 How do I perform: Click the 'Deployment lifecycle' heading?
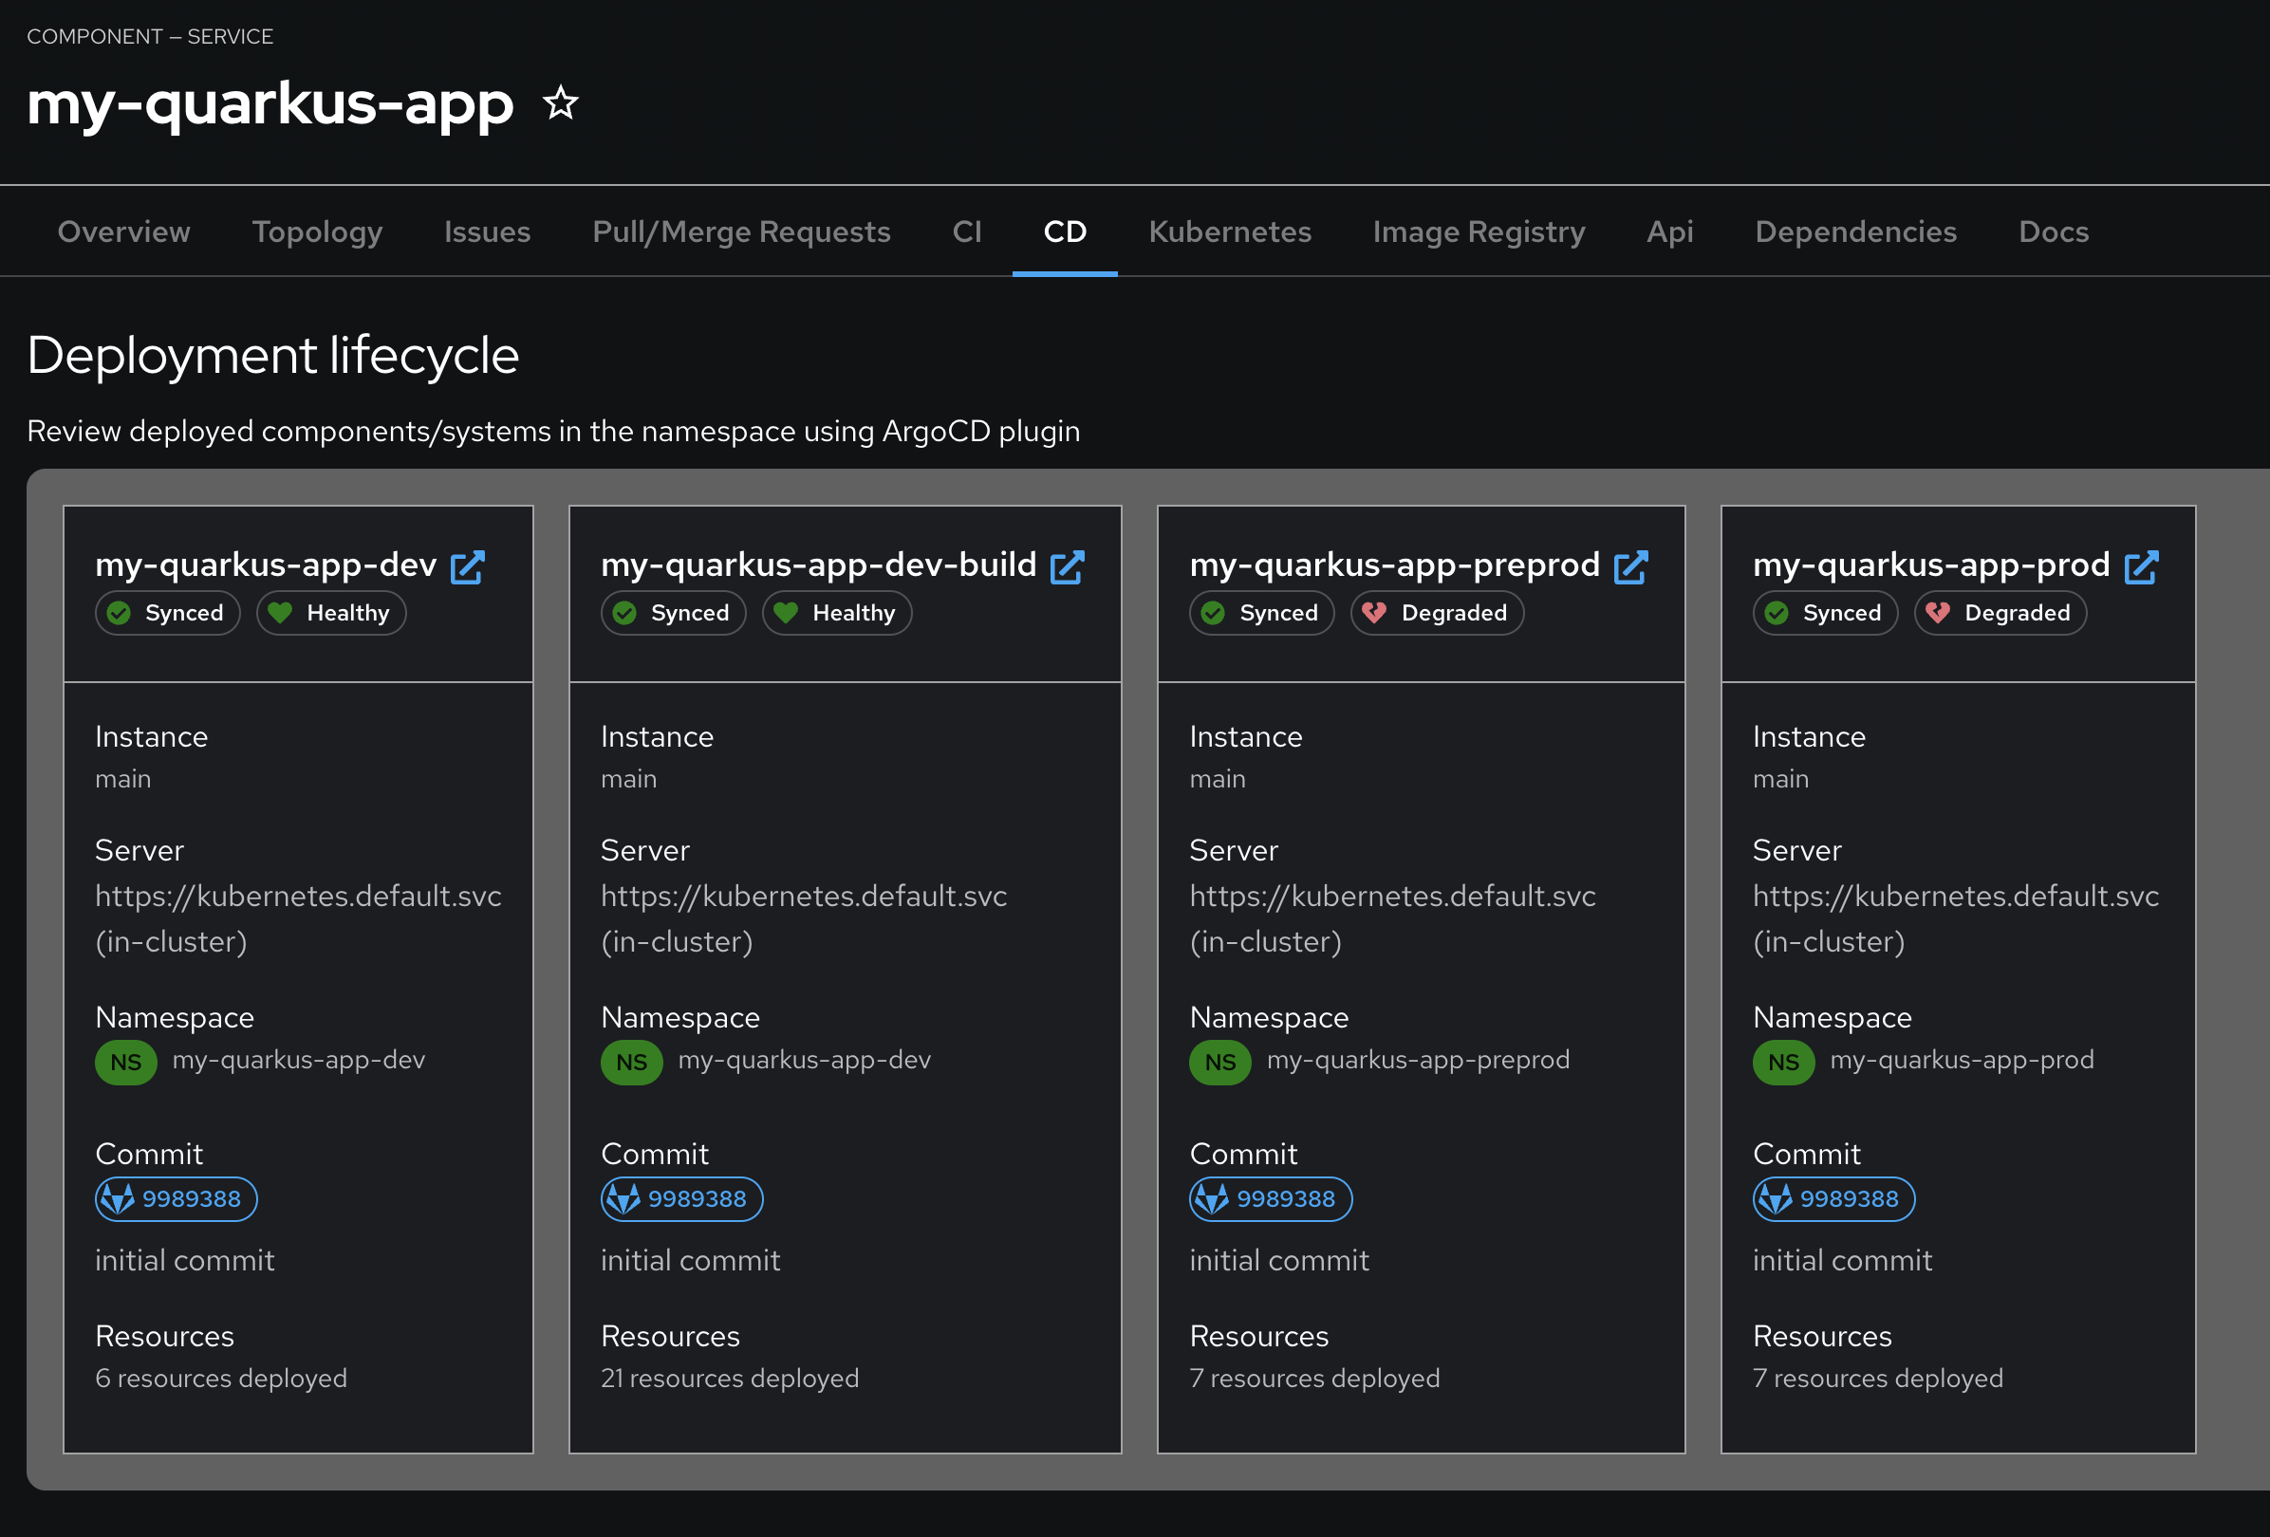(272, 355)
